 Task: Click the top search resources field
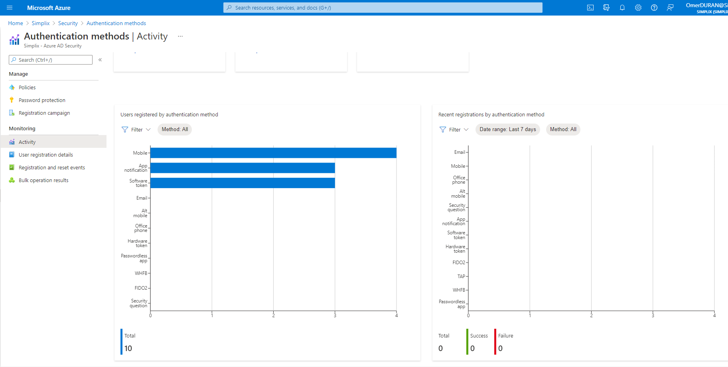tap(383, 8)
